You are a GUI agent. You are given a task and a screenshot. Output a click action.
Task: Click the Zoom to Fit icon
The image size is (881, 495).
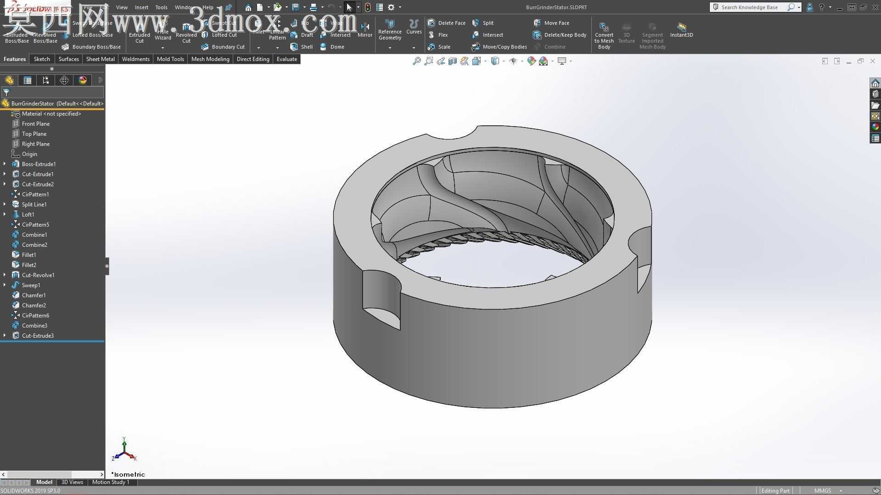[416, 61]
